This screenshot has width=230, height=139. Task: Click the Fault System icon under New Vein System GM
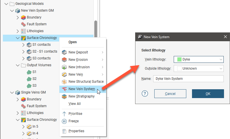click(x=23, y=24)
